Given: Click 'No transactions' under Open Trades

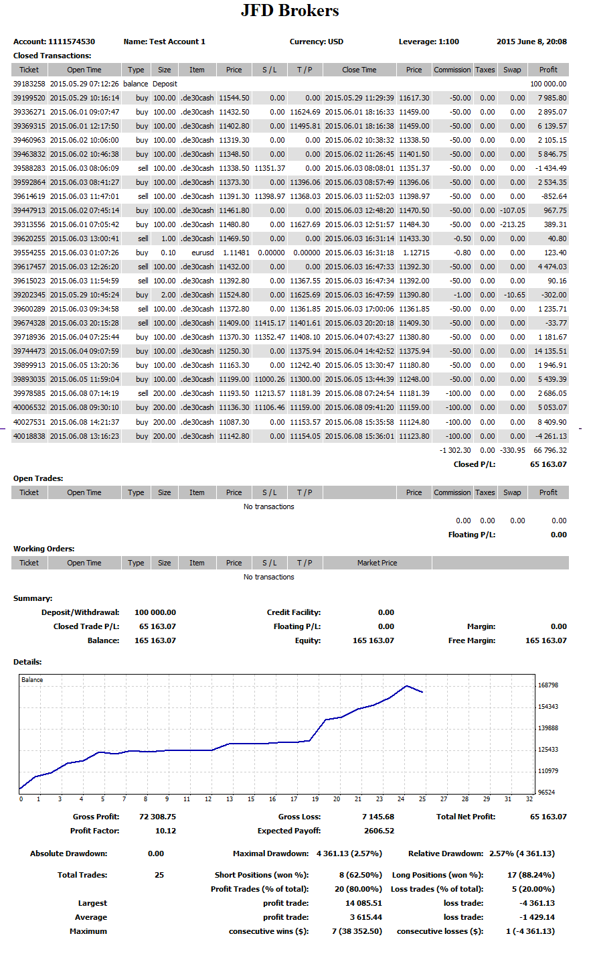Looking at the screenshot, I should pyautogui.click(x=269, y=506).
